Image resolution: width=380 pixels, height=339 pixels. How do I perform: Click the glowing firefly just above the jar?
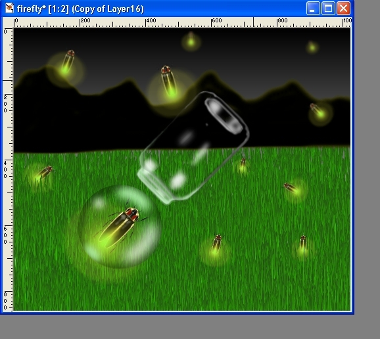point(169,81)
